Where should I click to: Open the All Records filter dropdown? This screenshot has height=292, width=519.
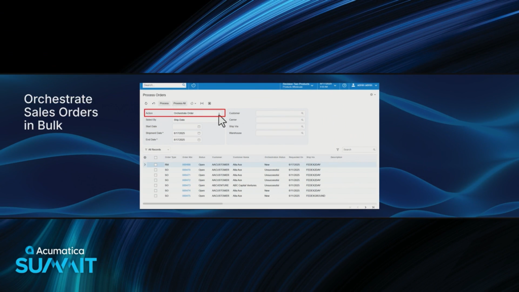coord(157,150)
